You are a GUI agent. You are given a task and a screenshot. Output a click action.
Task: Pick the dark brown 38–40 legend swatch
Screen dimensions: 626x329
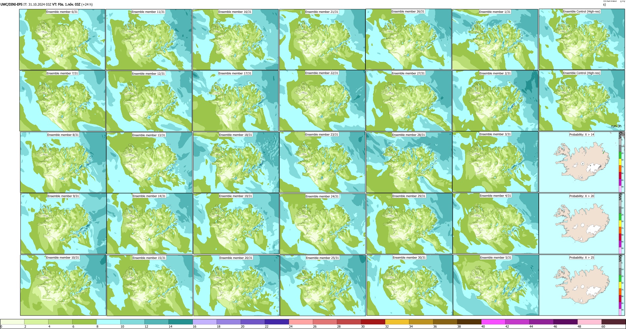pos(469,322)
